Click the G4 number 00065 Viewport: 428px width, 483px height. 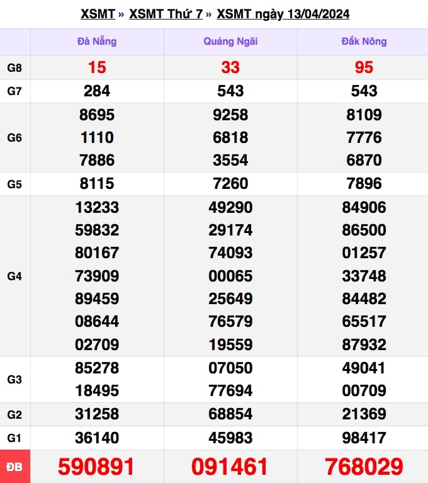[230, 276]
